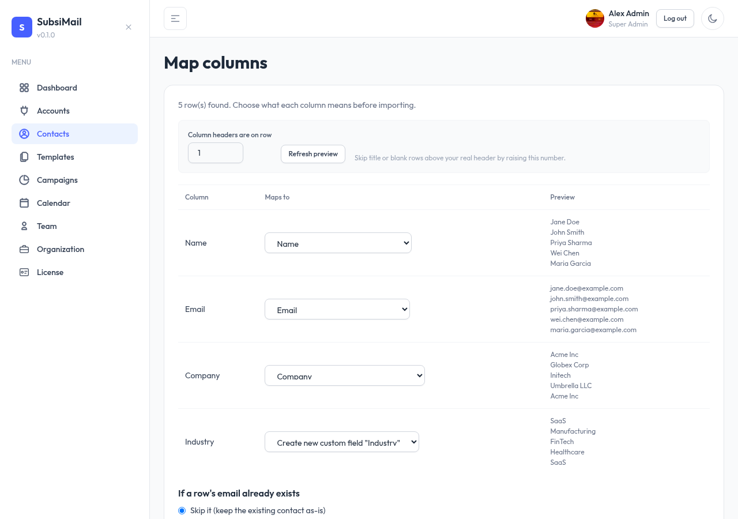Viewport: 738px width, 519px height.
Task: Click preview value 'Umbrella LLC'
Action: [x=571, y=386]
